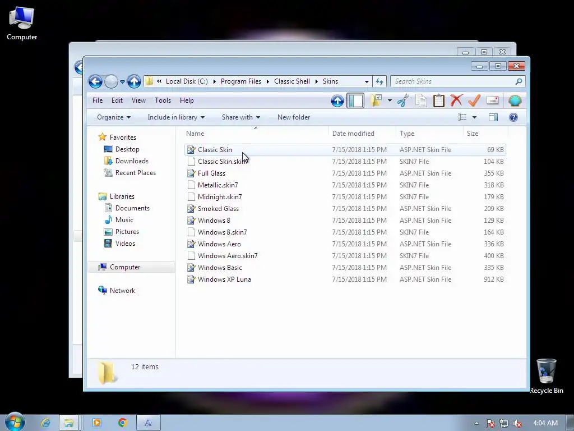Open the Help menu
This screenshot has width=574, height=431.
(x=187, y=100)
